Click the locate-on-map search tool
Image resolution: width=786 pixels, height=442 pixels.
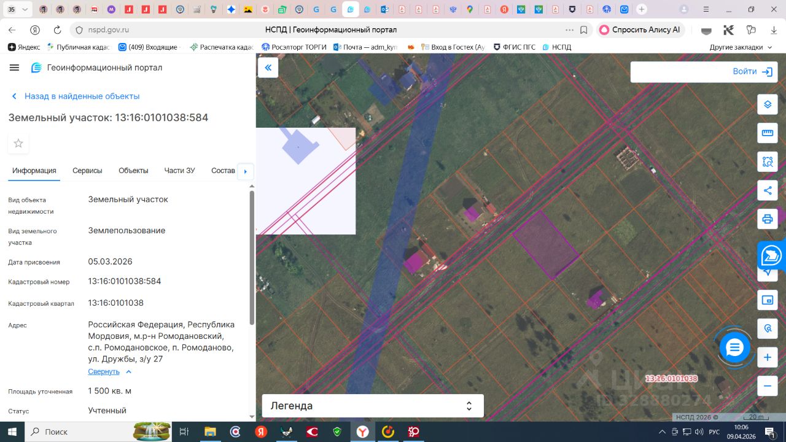(768, 328)
